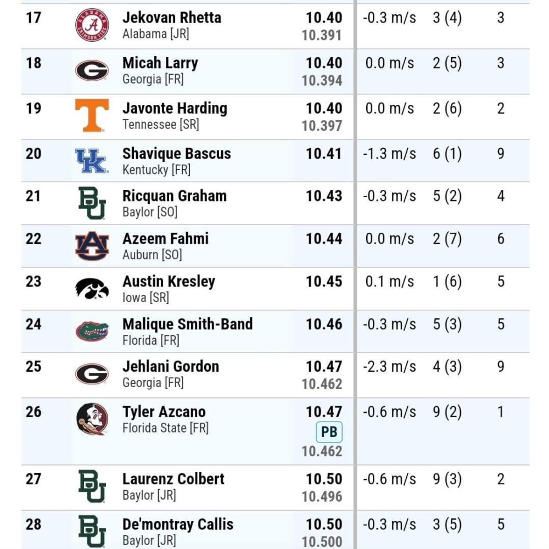Open Malique Smith-Band athlete profile
The image size is (549, 549).
(187, 324)
